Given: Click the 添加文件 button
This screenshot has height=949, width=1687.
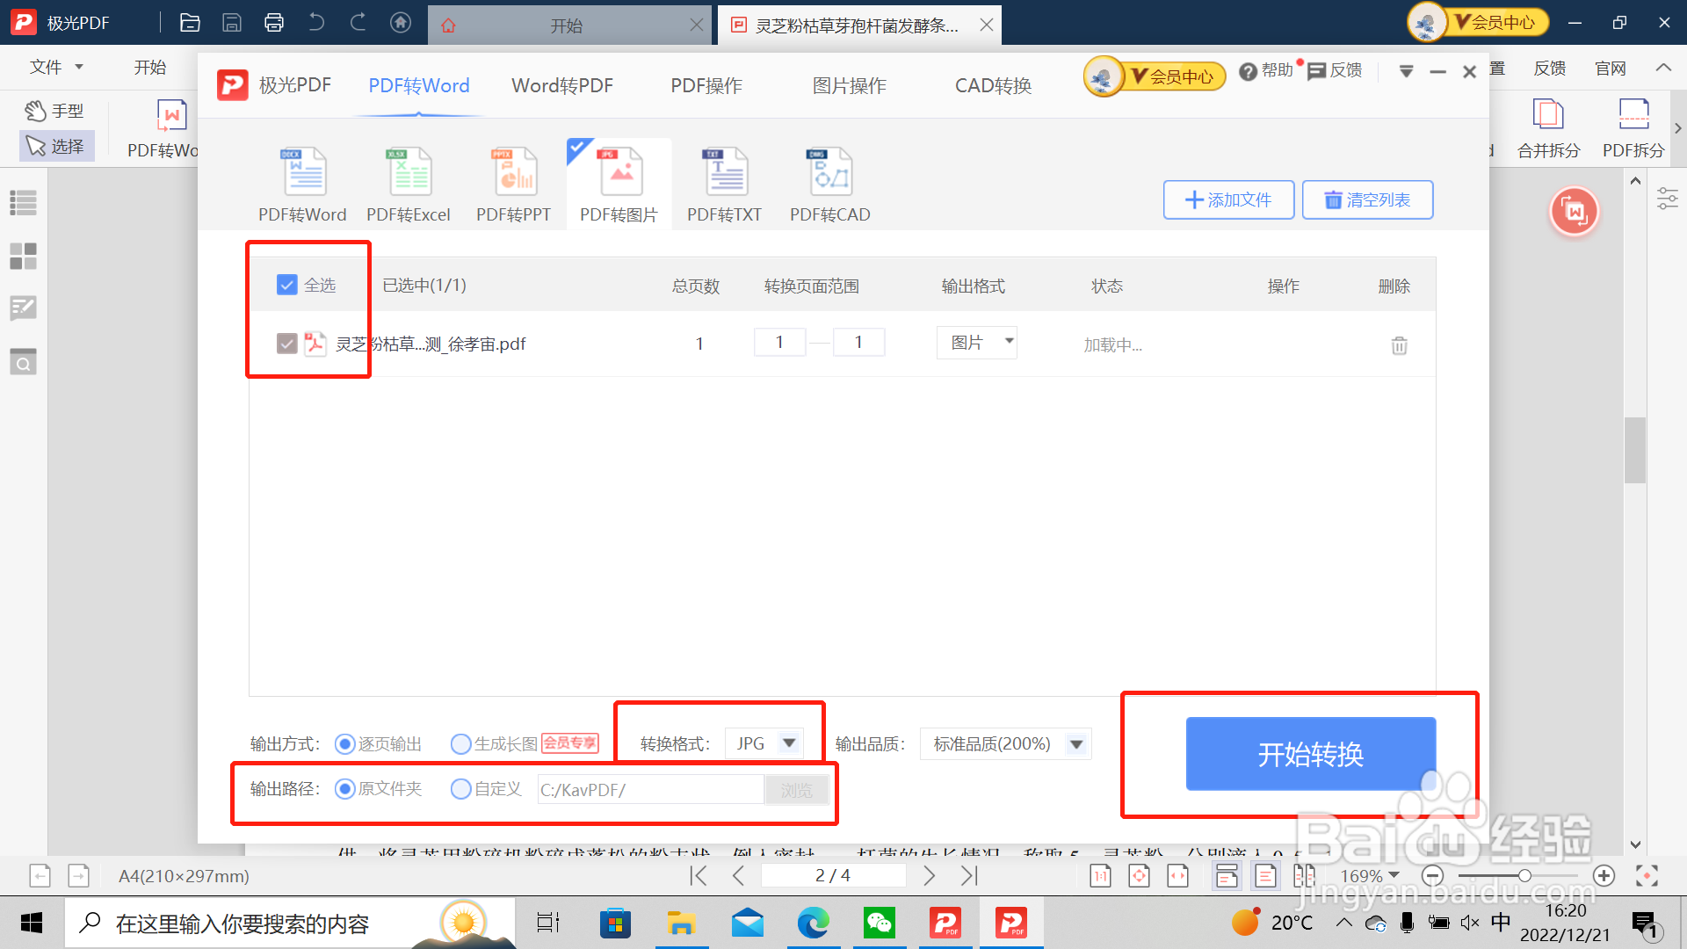Looking at the screenshot, I should pos(1228,199).
